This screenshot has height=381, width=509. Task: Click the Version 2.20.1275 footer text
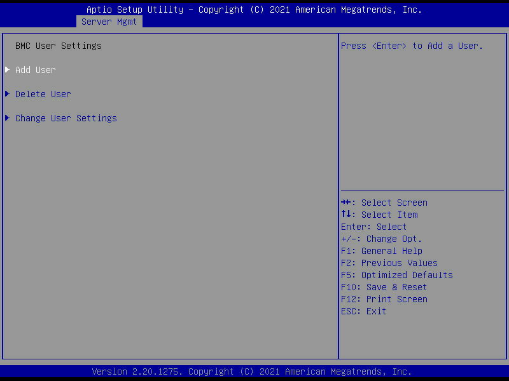(x=251, y=371)
